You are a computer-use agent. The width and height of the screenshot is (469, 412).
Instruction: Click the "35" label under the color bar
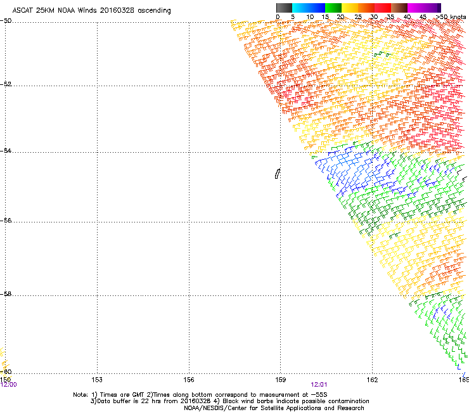[390, 17]
